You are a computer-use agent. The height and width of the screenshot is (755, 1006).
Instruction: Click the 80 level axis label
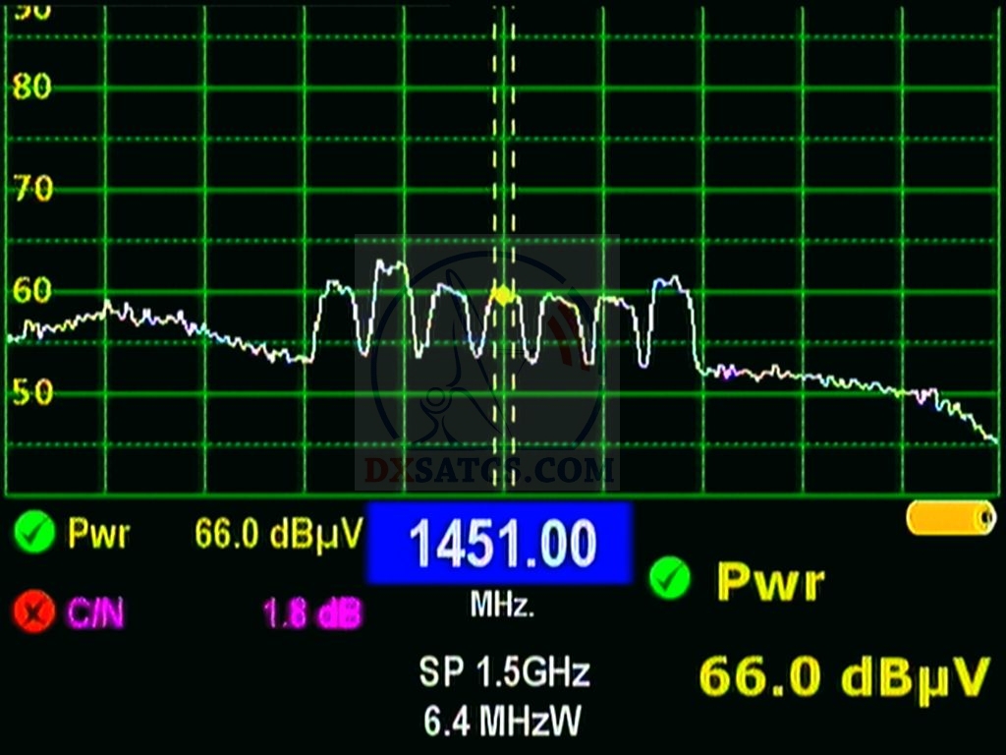(x=31, y=87)
